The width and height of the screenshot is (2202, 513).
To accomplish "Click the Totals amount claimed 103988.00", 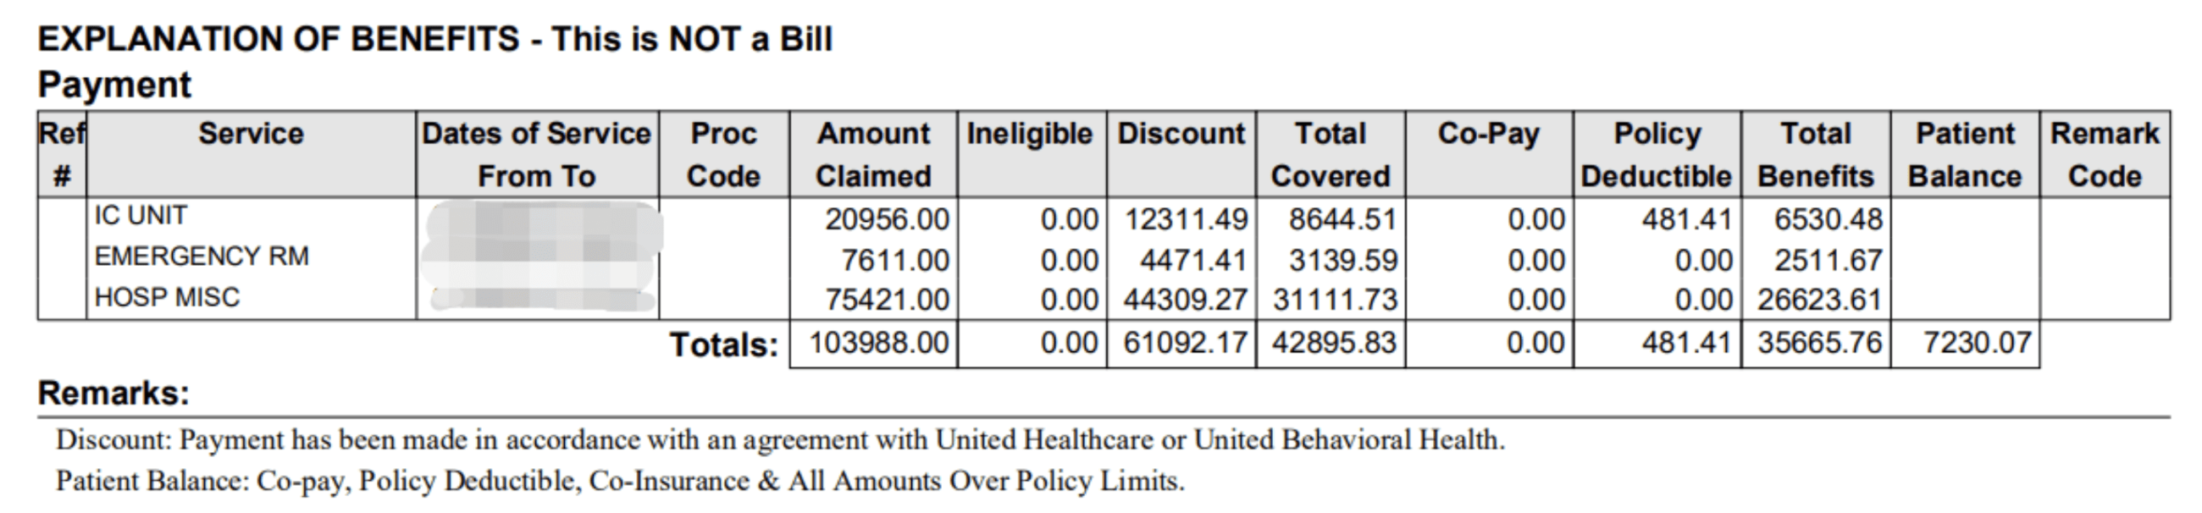I will point(879,343).
